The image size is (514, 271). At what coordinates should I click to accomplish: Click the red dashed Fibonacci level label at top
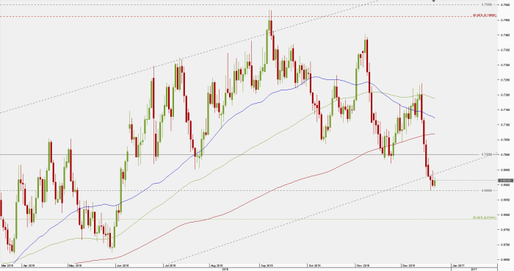click(485, 15)
